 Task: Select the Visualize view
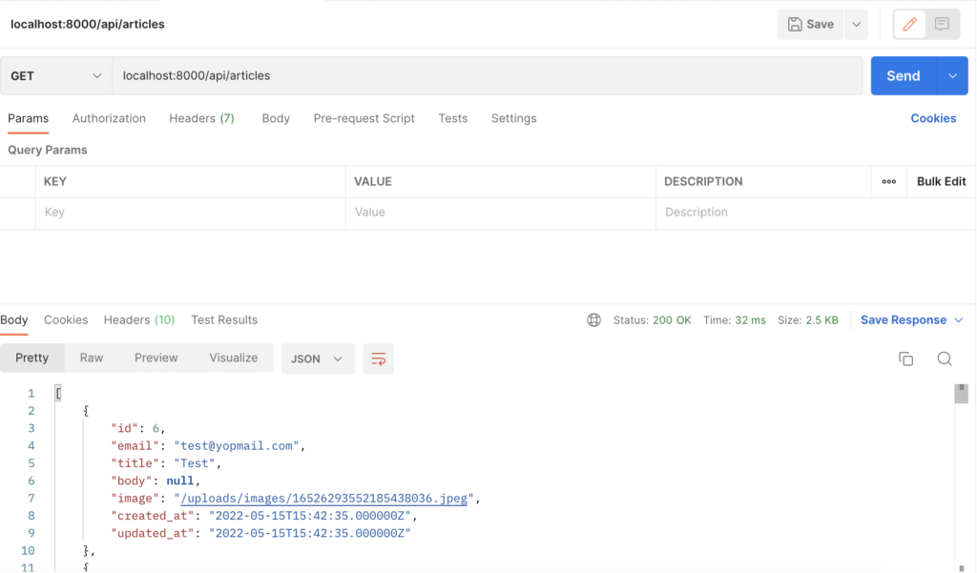234,358
